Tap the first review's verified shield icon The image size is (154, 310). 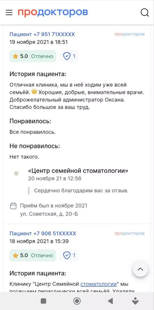67,56
